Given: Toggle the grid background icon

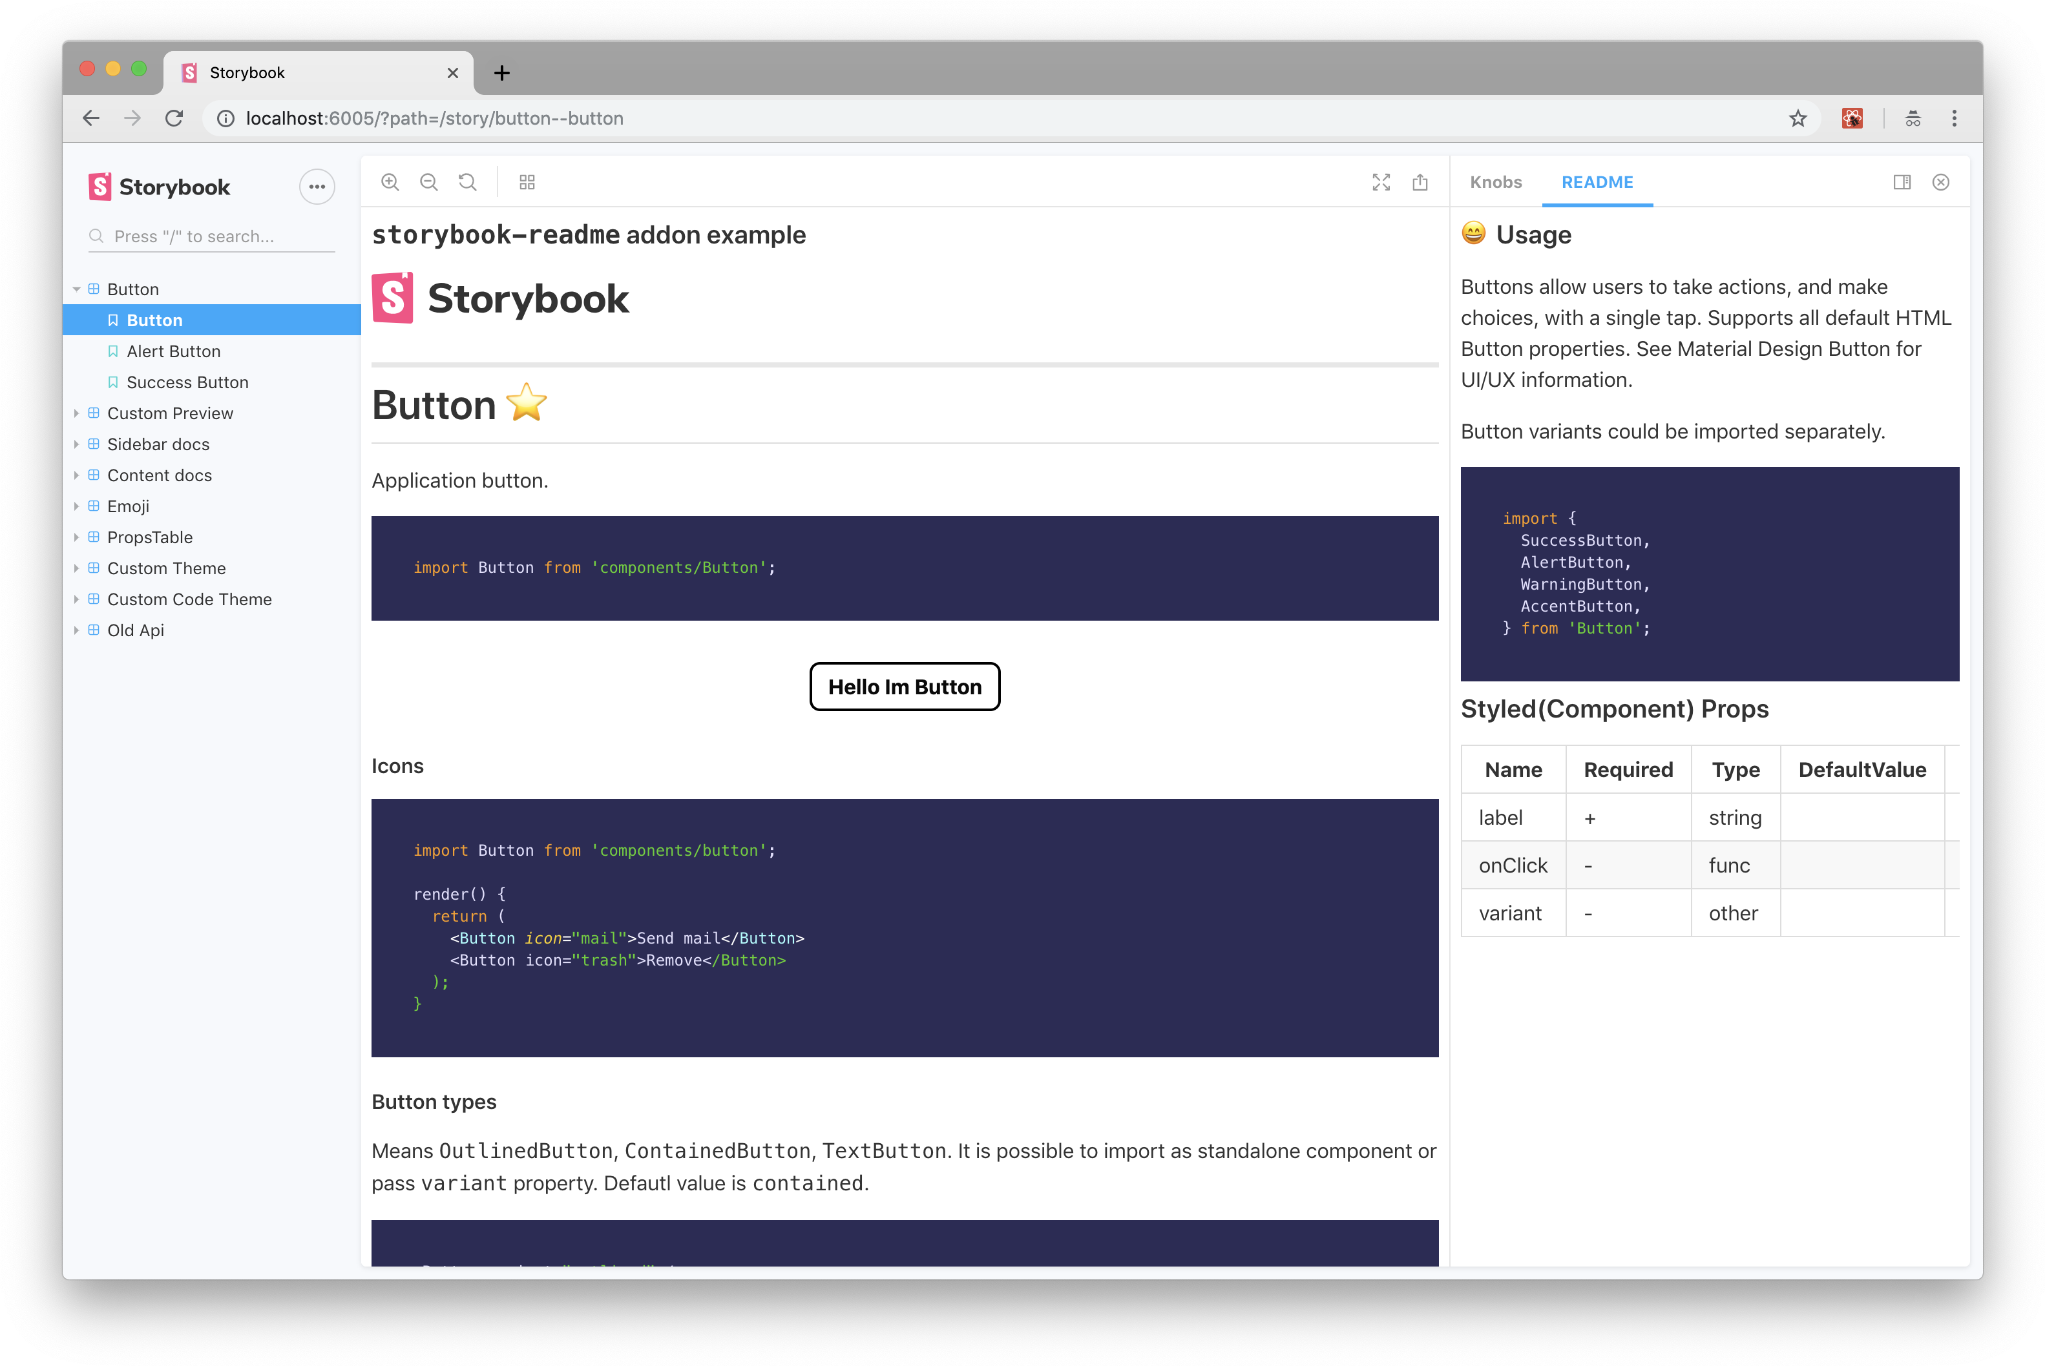Looking at the screenshot, I should coord(527,182).
